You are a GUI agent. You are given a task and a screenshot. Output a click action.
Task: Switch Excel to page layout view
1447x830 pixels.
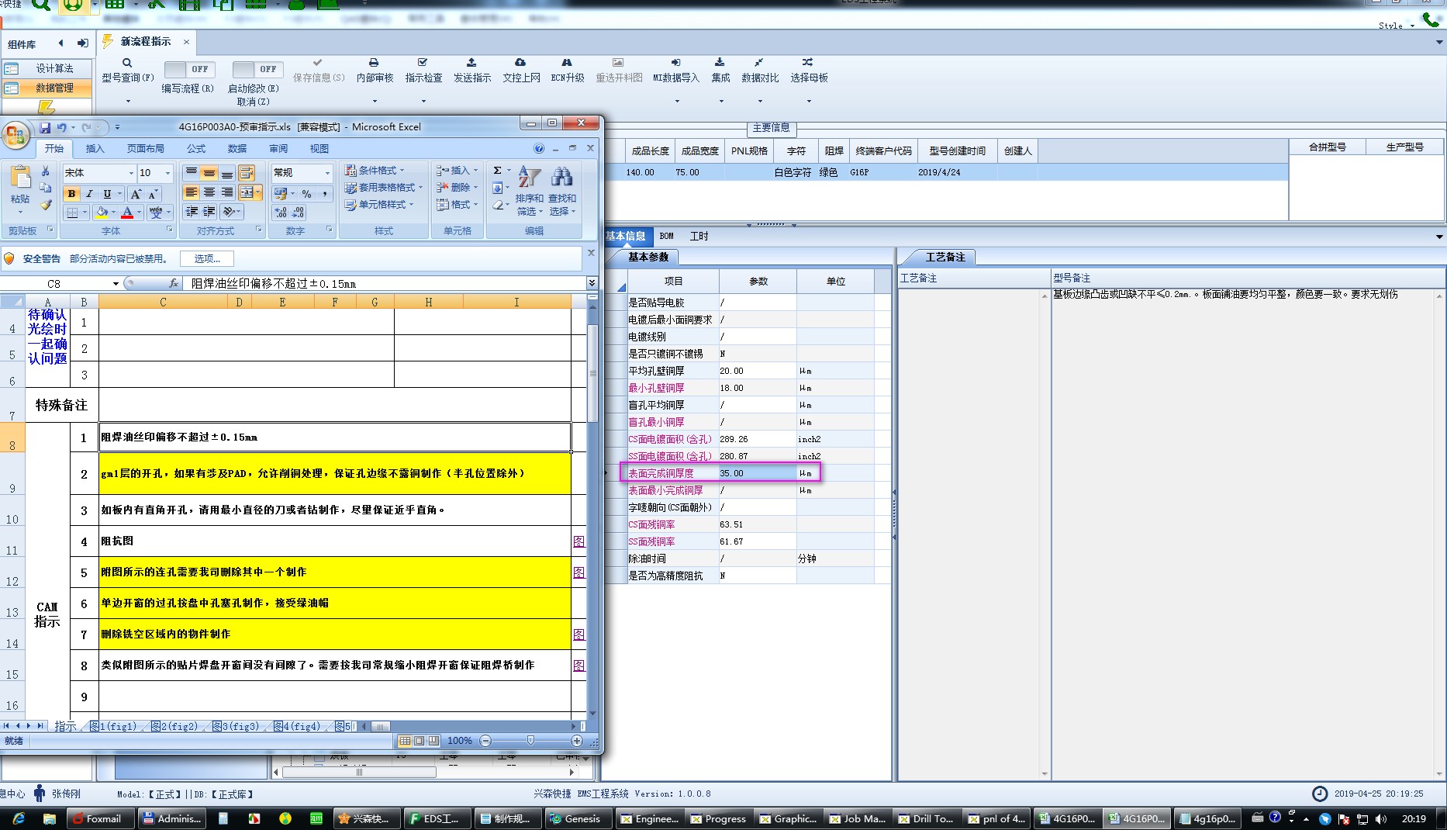coord(419,741)
